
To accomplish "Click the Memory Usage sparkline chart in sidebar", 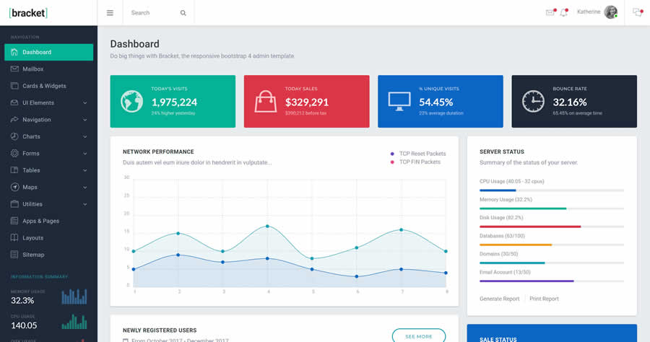I will pos(74,297).
